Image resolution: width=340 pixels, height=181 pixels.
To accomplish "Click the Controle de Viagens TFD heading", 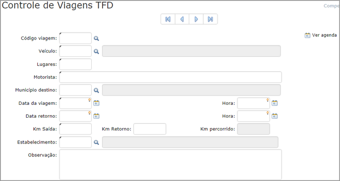I will [57, 5].
